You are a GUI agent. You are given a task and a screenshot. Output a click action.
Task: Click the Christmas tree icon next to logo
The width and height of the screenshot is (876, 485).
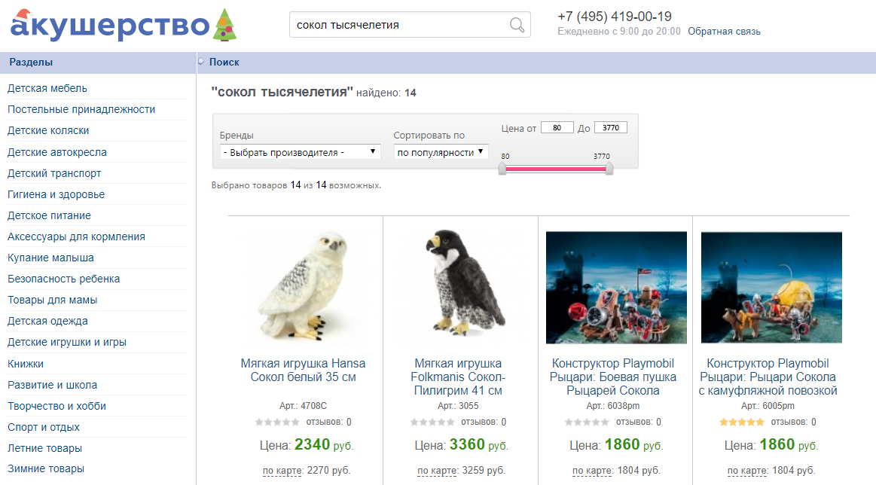click(225, 25)
